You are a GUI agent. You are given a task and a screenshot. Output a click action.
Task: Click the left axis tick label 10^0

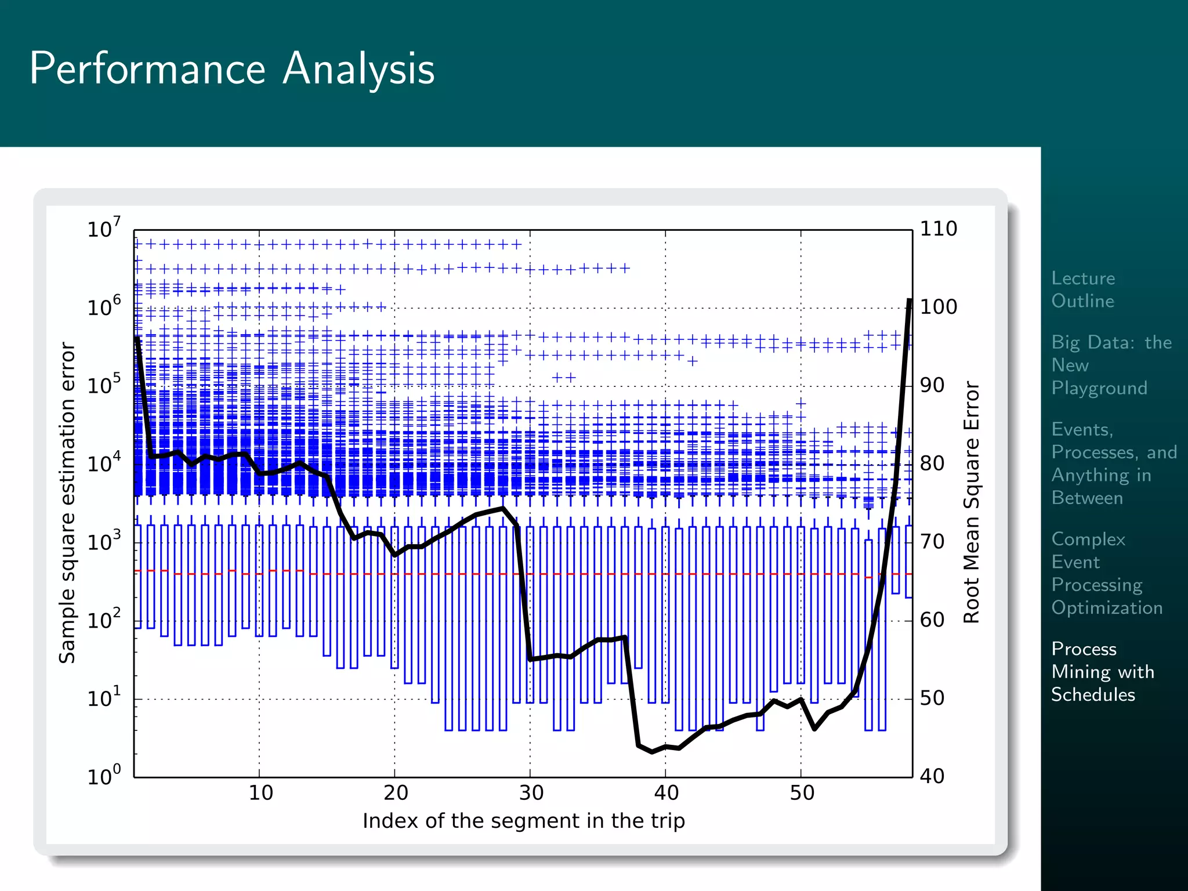[x=104, y=776]
